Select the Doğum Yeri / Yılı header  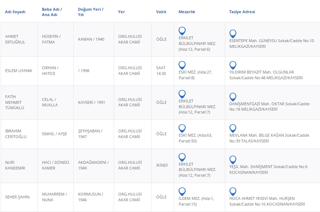click(x=91, y=12)
